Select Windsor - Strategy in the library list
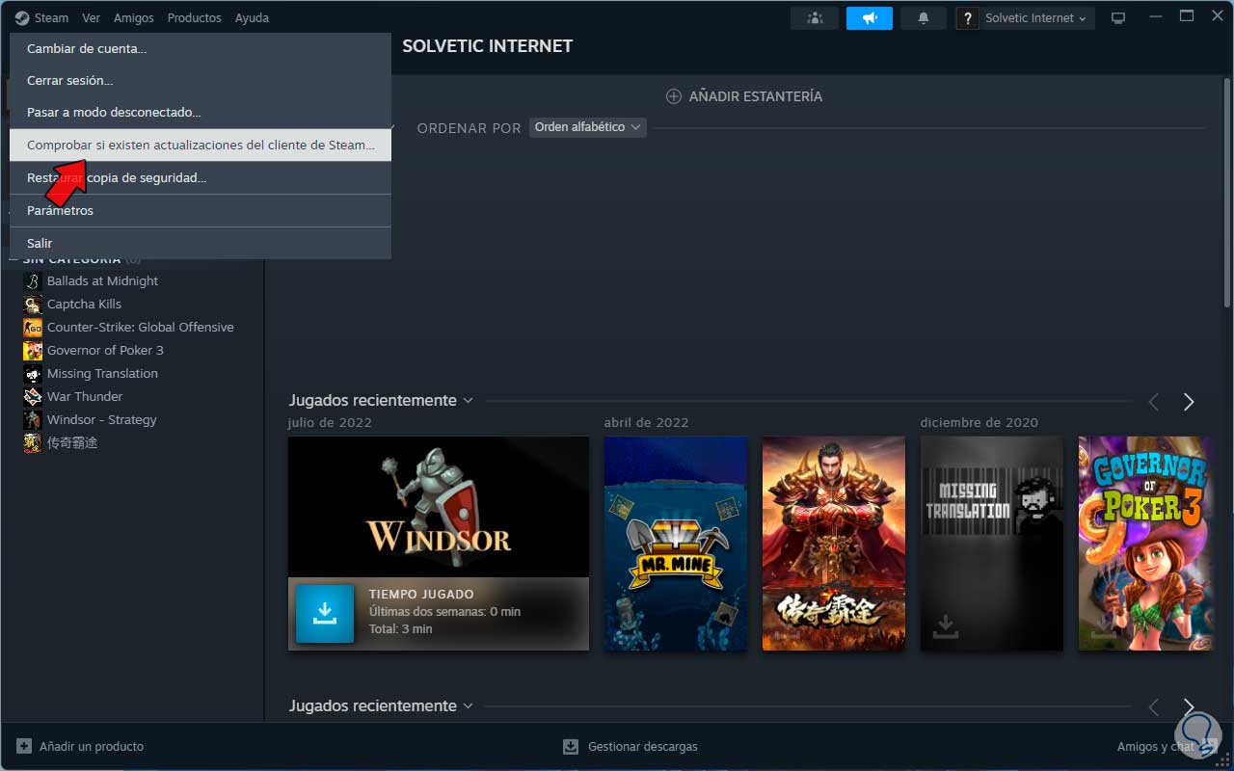The image size is (1234, 771). [101, 419]
